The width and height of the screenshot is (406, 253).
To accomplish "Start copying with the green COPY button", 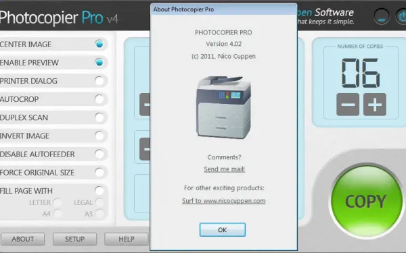I will pyautogui.click(x=366, y=201).
